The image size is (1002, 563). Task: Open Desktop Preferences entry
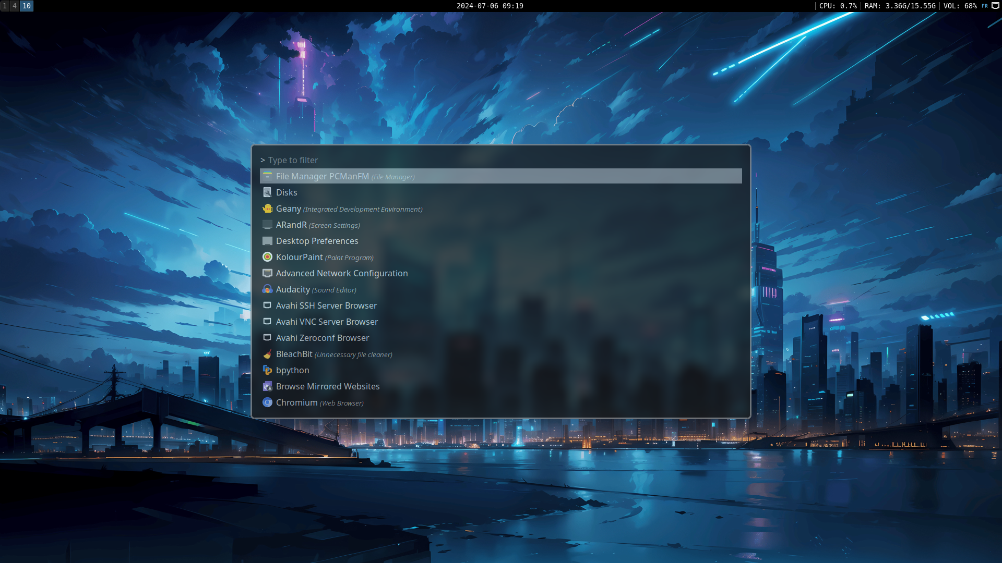click(317, 241)
